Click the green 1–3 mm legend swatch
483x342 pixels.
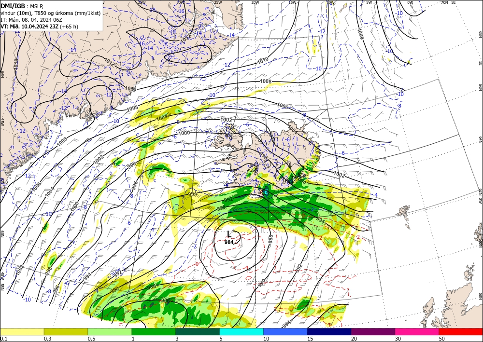click(154, 331)
